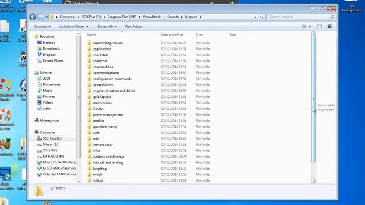365x205 pixels.
Task: Open Downloads in the Favorites list
Action: (x=51, y=49)
